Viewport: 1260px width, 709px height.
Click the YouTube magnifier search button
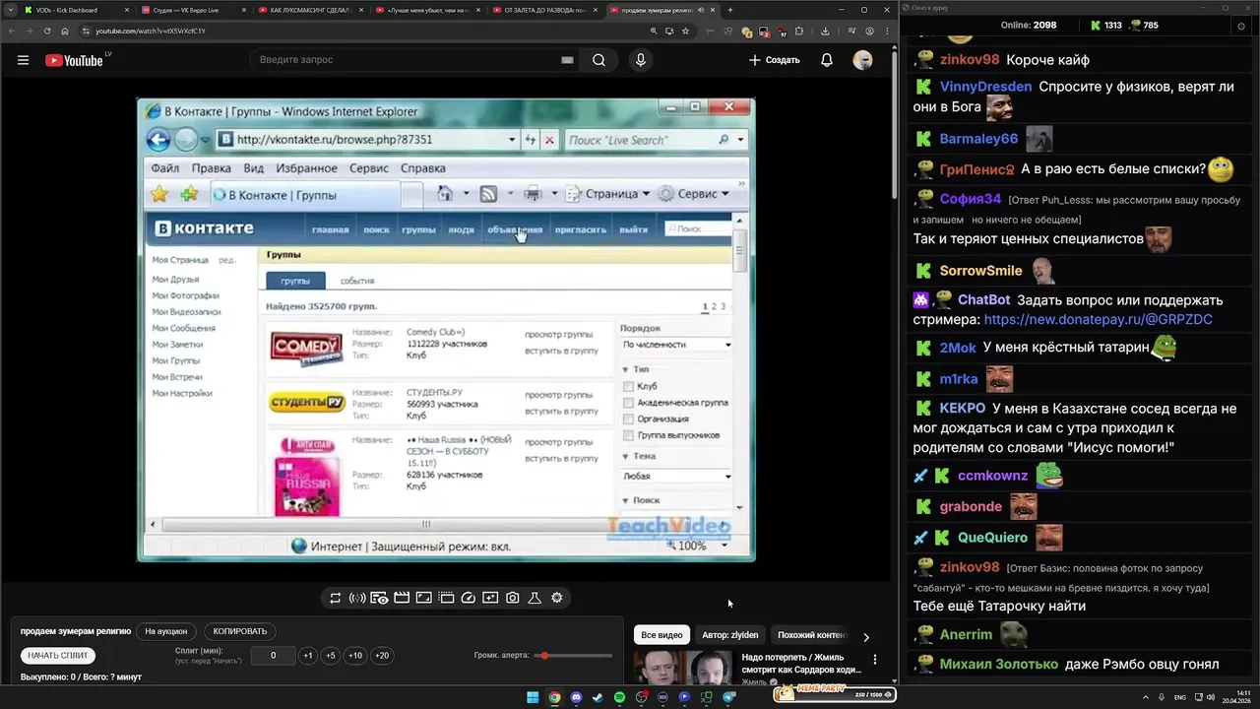(x=598, y=60)
